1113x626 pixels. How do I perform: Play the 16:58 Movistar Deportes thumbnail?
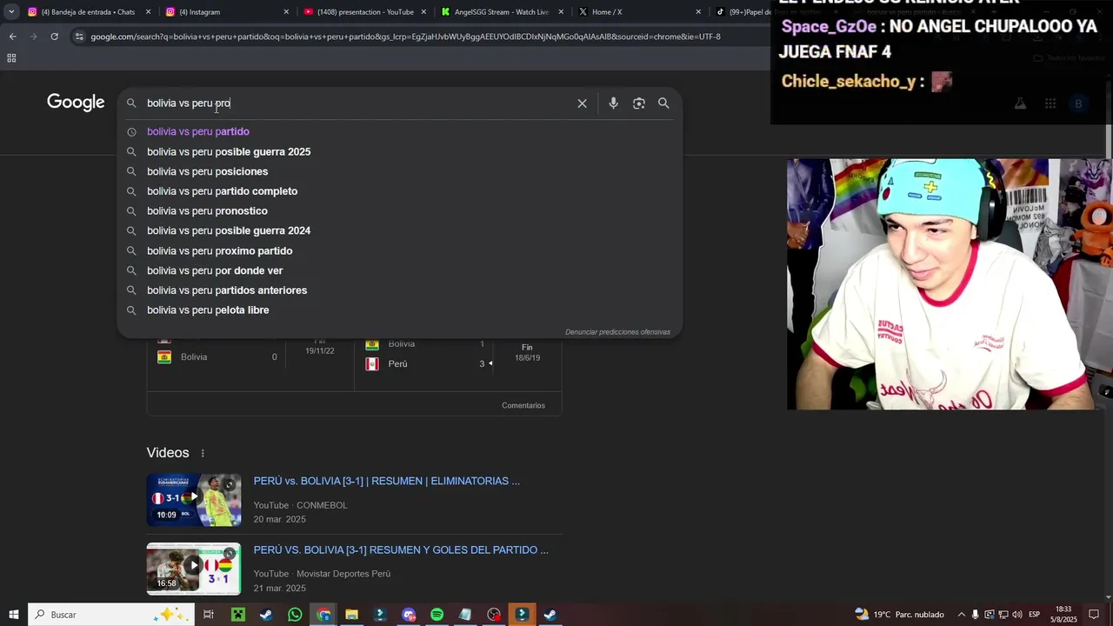(x=194, y=569)
